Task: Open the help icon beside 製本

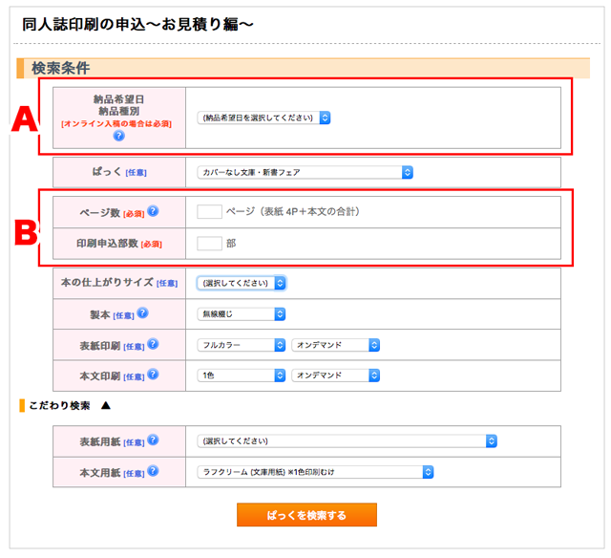Action: click(142, 313)
